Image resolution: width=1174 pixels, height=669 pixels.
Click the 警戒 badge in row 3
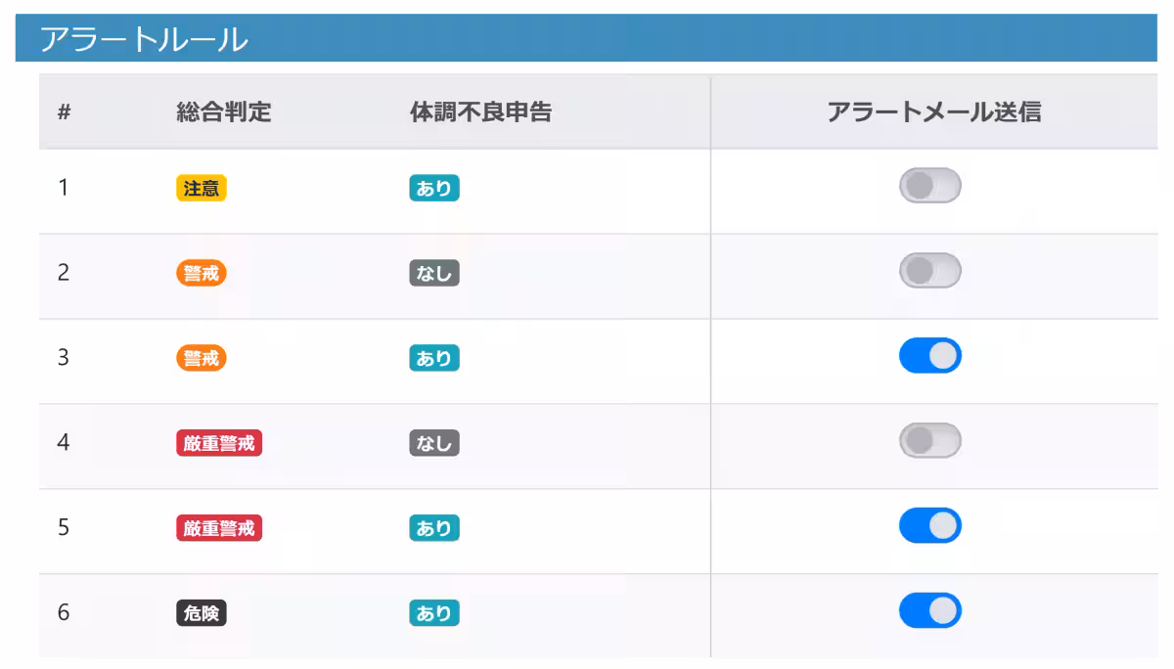pos(201,358)
